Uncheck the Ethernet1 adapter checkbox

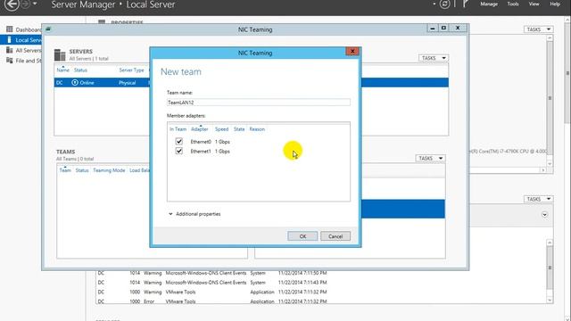tap(178, 151)
